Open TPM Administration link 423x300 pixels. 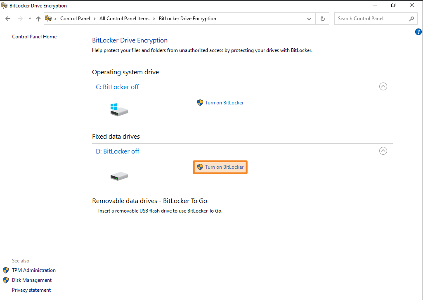pos(33,270)
